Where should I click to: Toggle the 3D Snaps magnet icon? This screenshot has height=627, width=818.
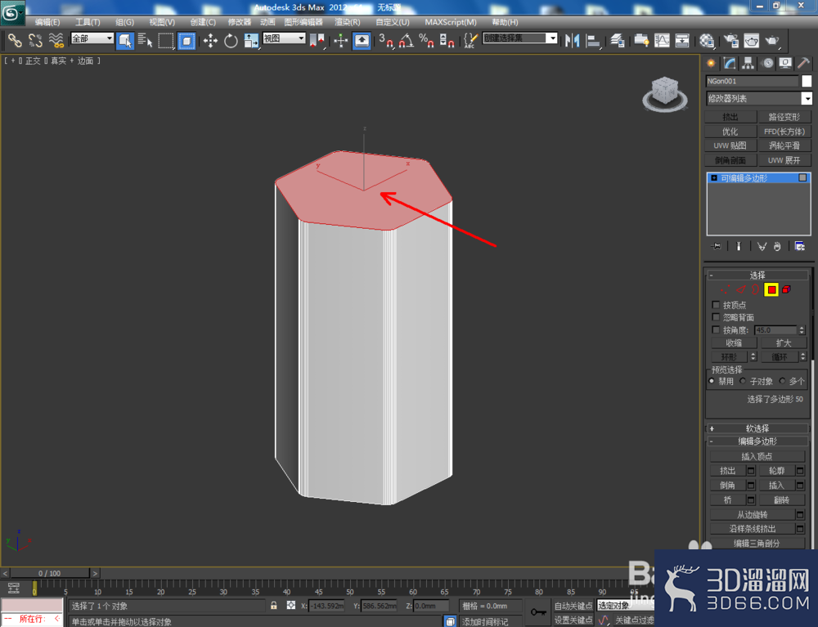pyautogui.click(x=386, y=40)
